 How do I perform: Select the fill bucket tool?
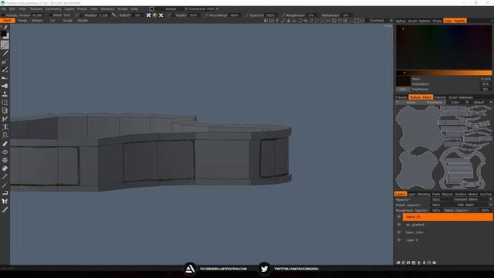coord(5,168)
